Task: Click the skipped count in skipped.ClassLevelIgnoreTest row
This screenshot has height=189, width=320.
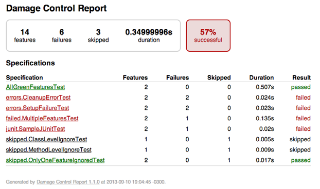Action: click(x=229, y=139)
